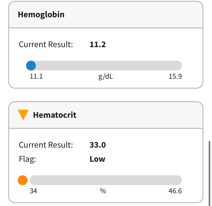Click the Hemoglobin upper limit 15.9

point(175,77)
